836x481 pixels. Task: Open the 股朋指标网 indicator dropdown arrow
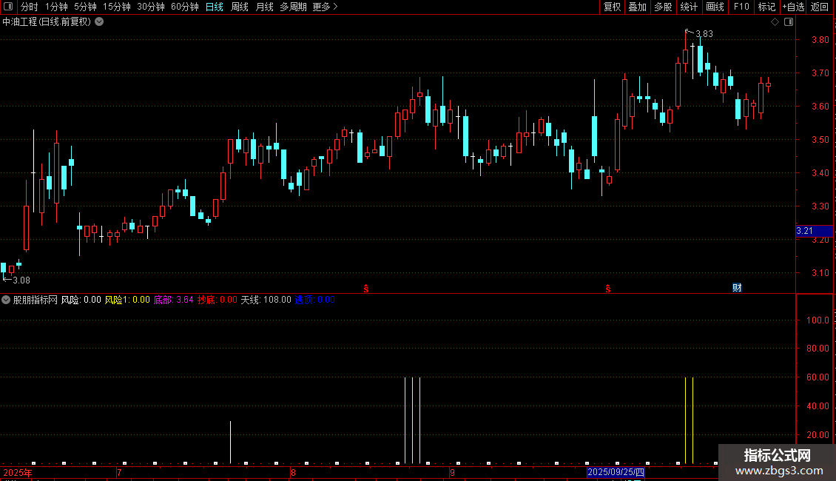(x=6, y=300)
